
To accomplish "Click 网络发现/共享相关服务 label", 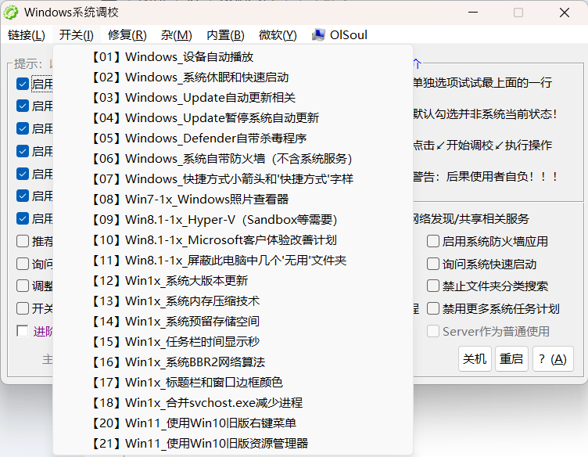I will [471, 219].
